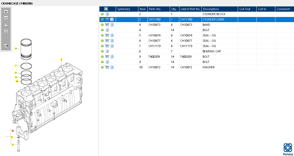294x156 pixels.
Task: Click the zoom in button on diagram toolbar
Action: [6, 12]
